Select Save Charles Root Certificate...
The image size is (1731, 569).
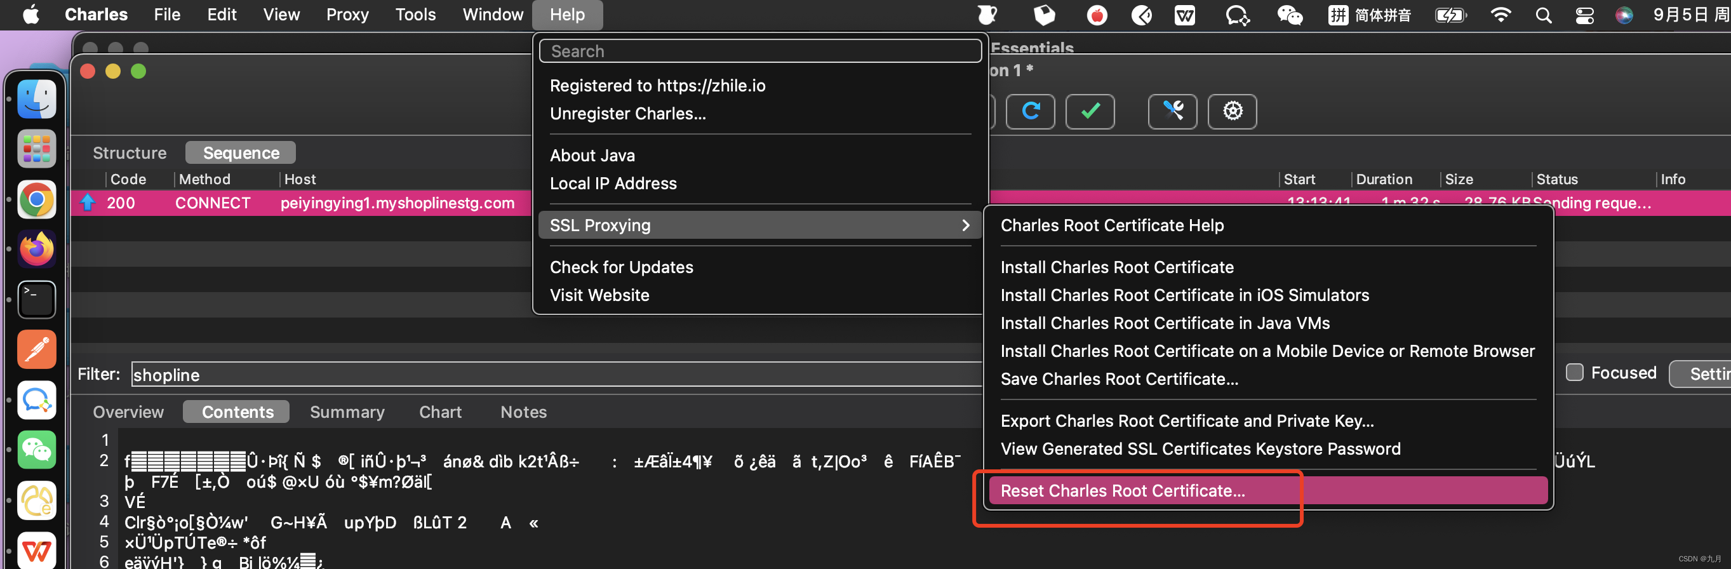(x=1268, y=379)
